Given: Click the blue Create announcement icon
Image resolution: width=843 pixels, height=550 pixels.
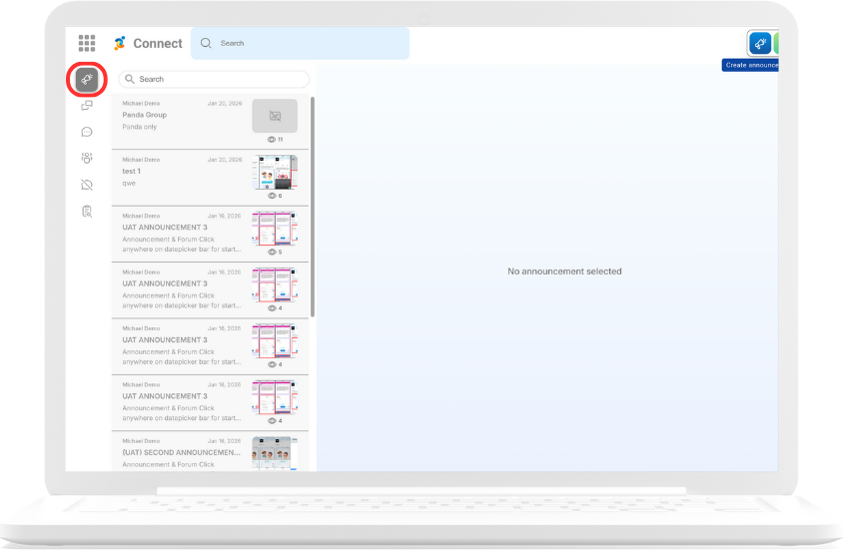Looking at the screenshot, I should click(x=760, y=43).
